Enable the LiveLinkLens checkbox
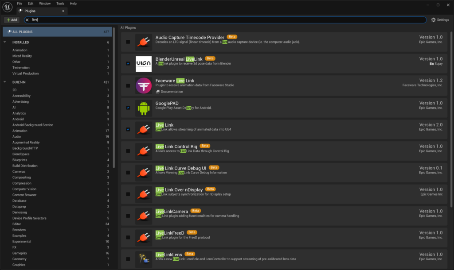454x270 pixels. (x=128, y=259)
